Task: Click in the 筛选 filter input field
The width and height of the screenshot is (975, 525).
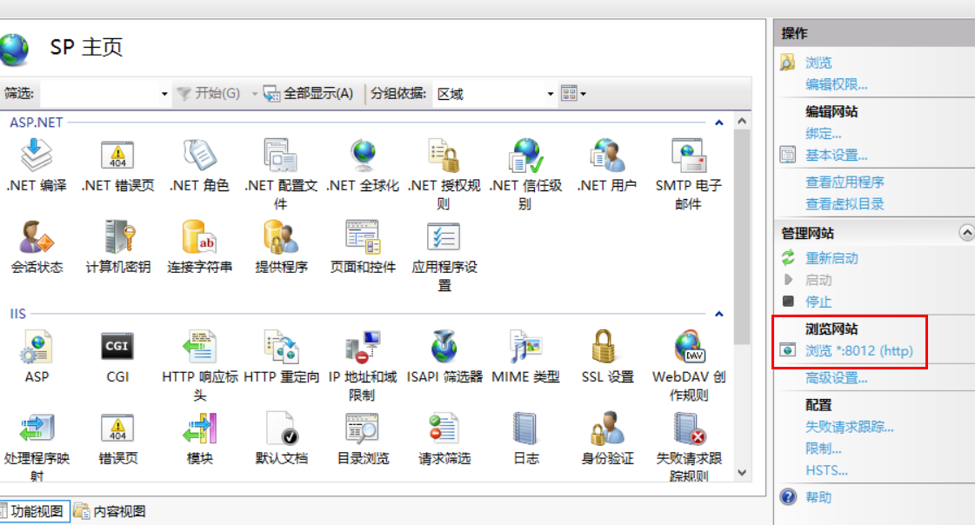Action: coord(98,94)
